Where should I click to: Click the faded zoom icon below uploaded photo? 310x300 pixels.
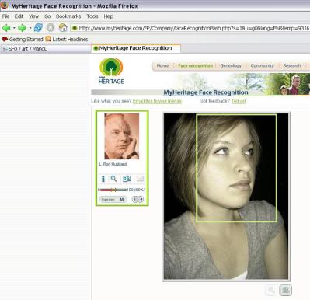[x=271, y=290]
